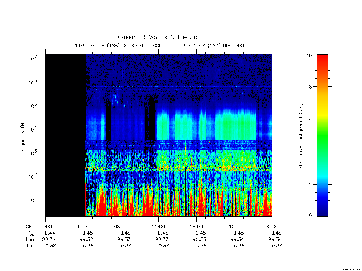Viewport: 362px width, 271px height.
Task: Click the Lon row label
Action: coord(30,240)
